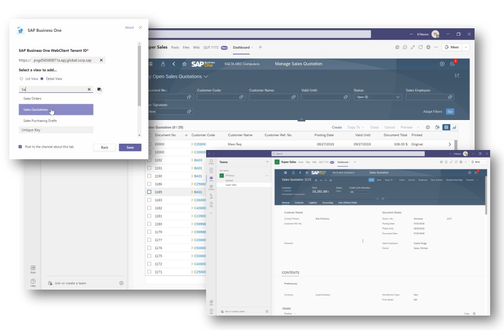The height and width of the screenshot is (330, 504).
Task: Click Create in the sales quotation table toolbar
Action: point(337,127)
